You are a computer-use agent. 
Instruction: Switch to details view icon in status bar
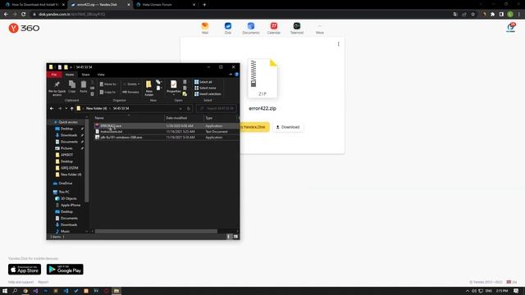point(229,237)
